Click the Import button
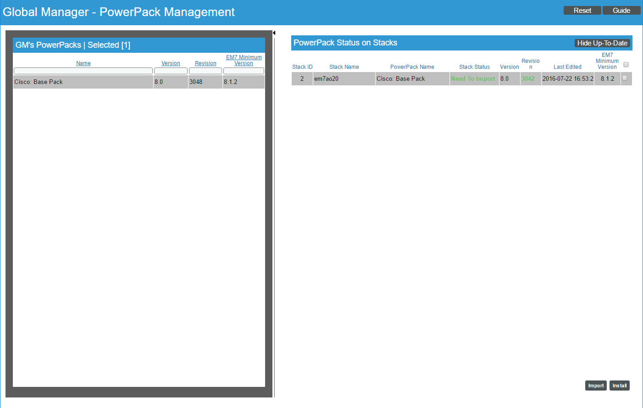Screen dimensions: 643x408 click(x=595, y=386)
